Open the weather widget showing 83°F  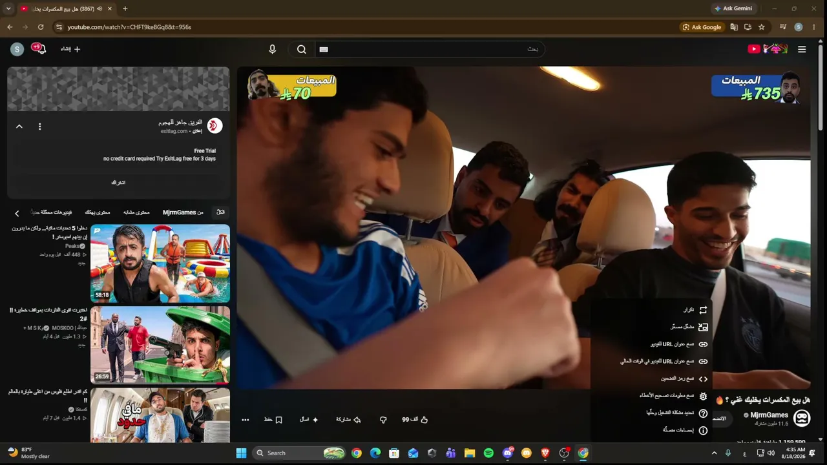(x=28, y=453)
